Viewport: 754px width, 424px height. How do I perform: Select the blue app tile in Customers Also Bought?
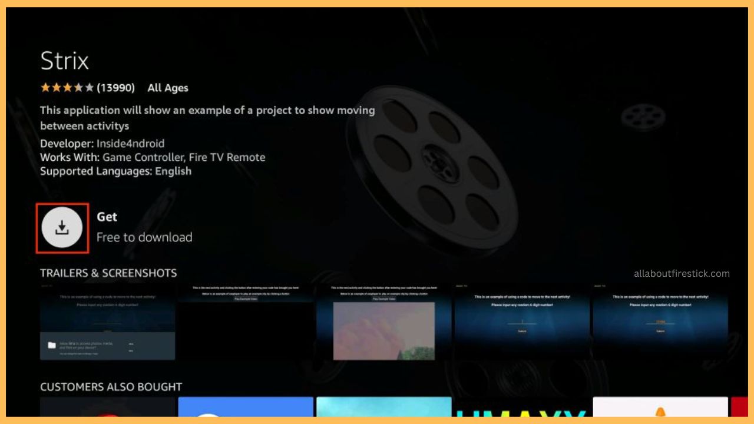pos(246,407)
